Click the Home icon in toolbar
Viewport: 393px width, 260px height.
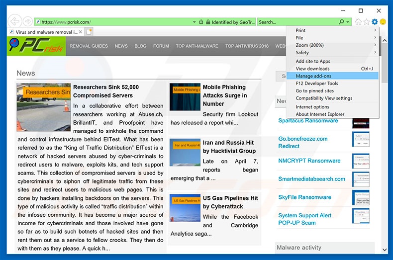(x=358, y=22)
